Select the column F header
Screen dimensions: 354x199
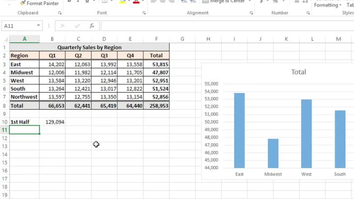pos(156,39)
